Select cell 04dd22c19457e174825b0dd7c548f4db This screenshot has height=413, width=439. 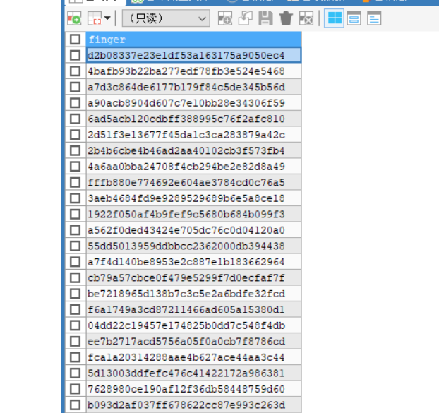(x=194, y=325)
